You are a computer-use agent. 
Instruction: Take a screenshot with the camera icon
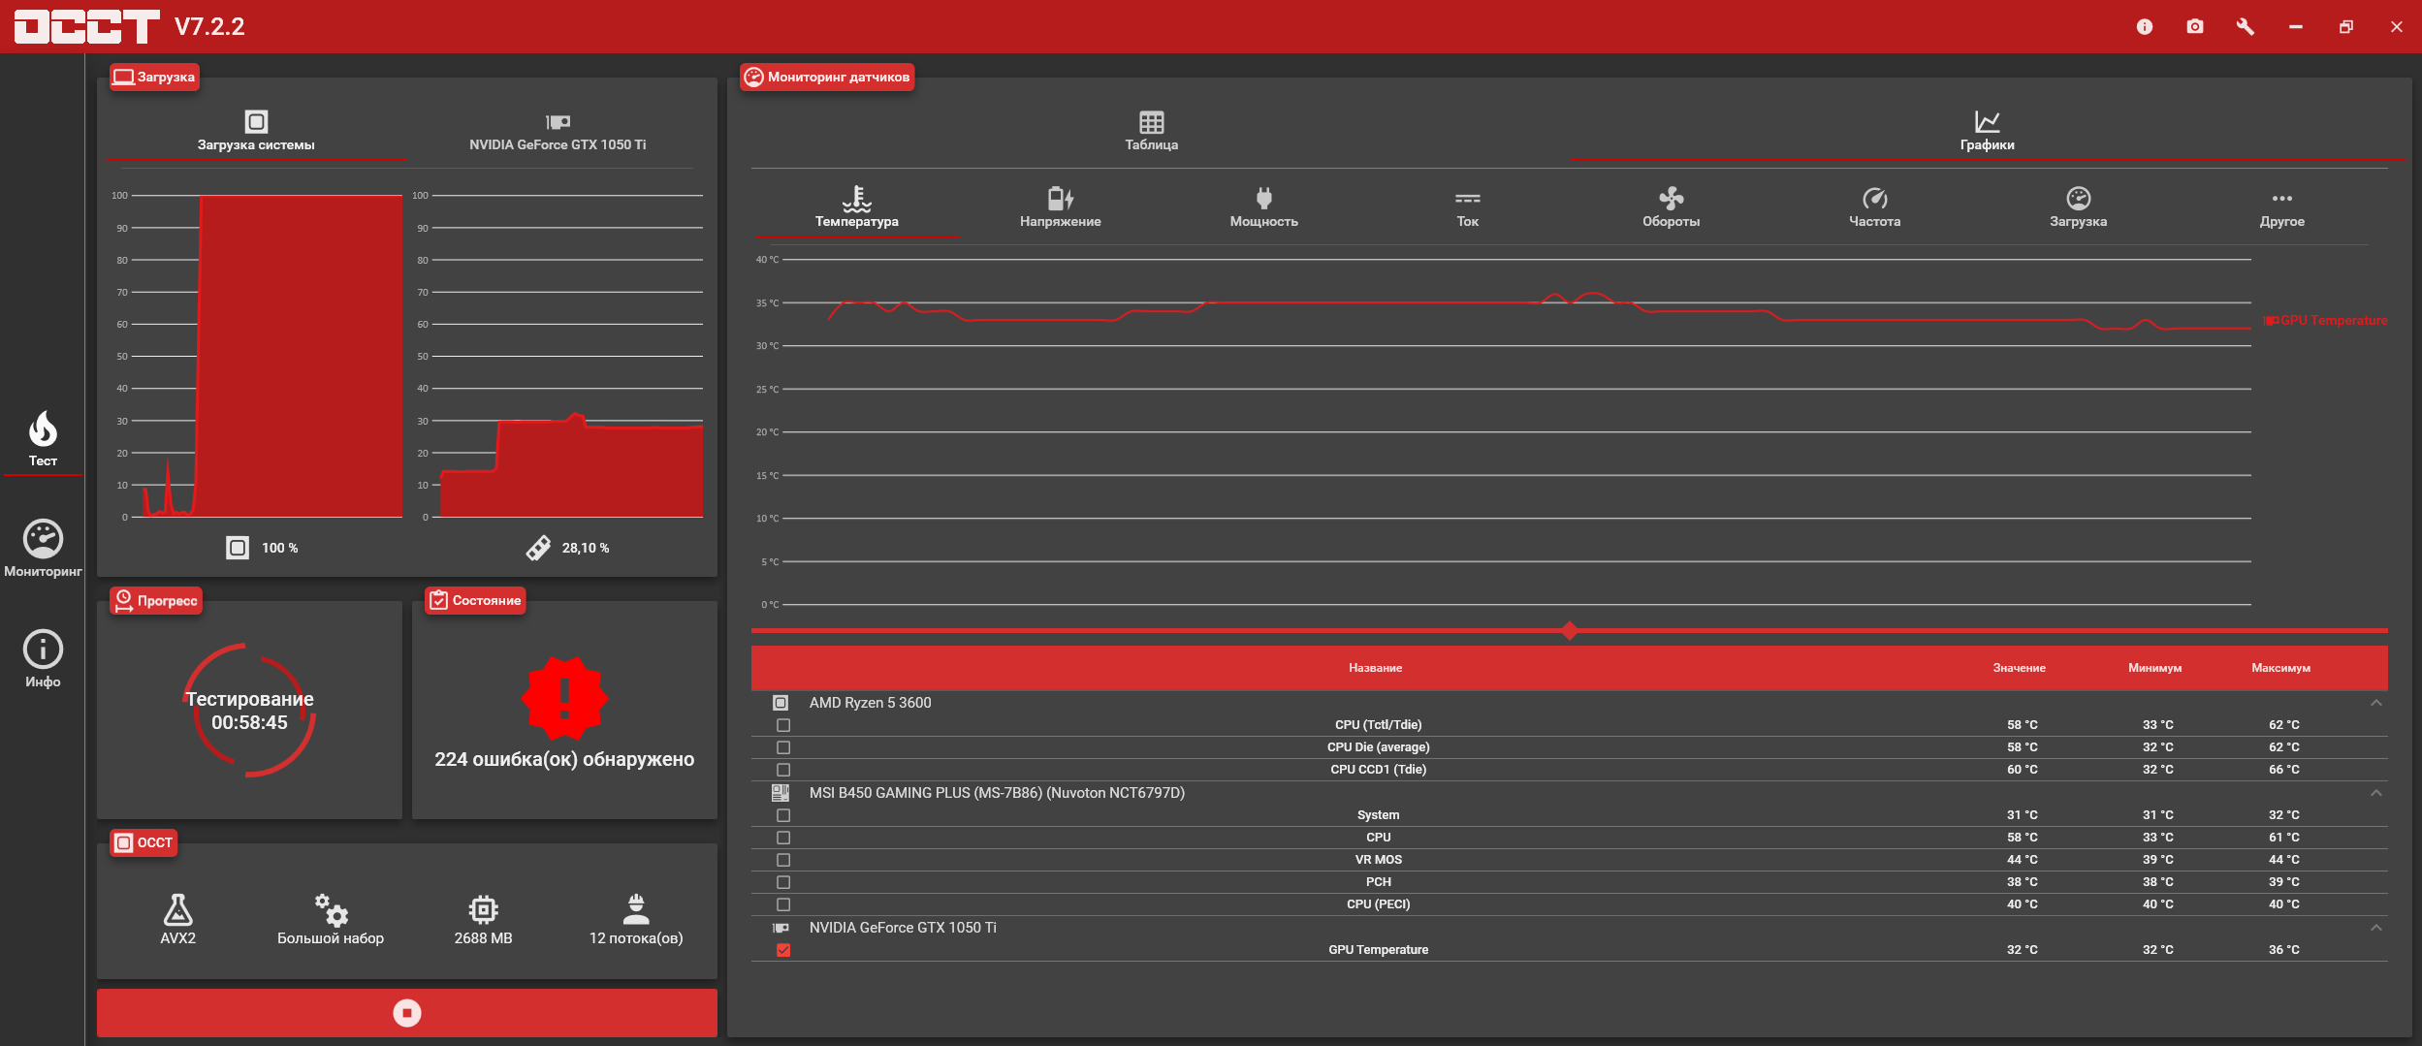pyautogui.click(x=2195, y=27)
